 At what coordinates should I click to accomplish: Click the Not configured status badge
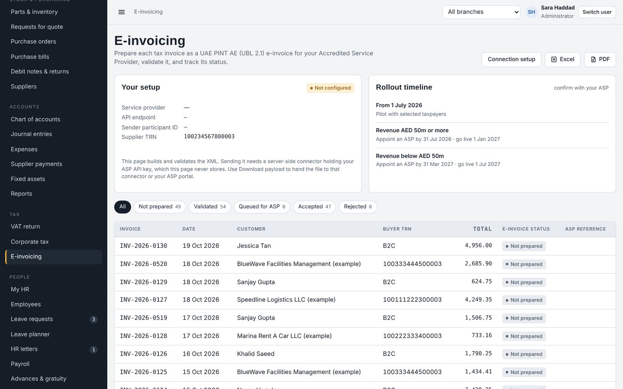pos(331,88)
